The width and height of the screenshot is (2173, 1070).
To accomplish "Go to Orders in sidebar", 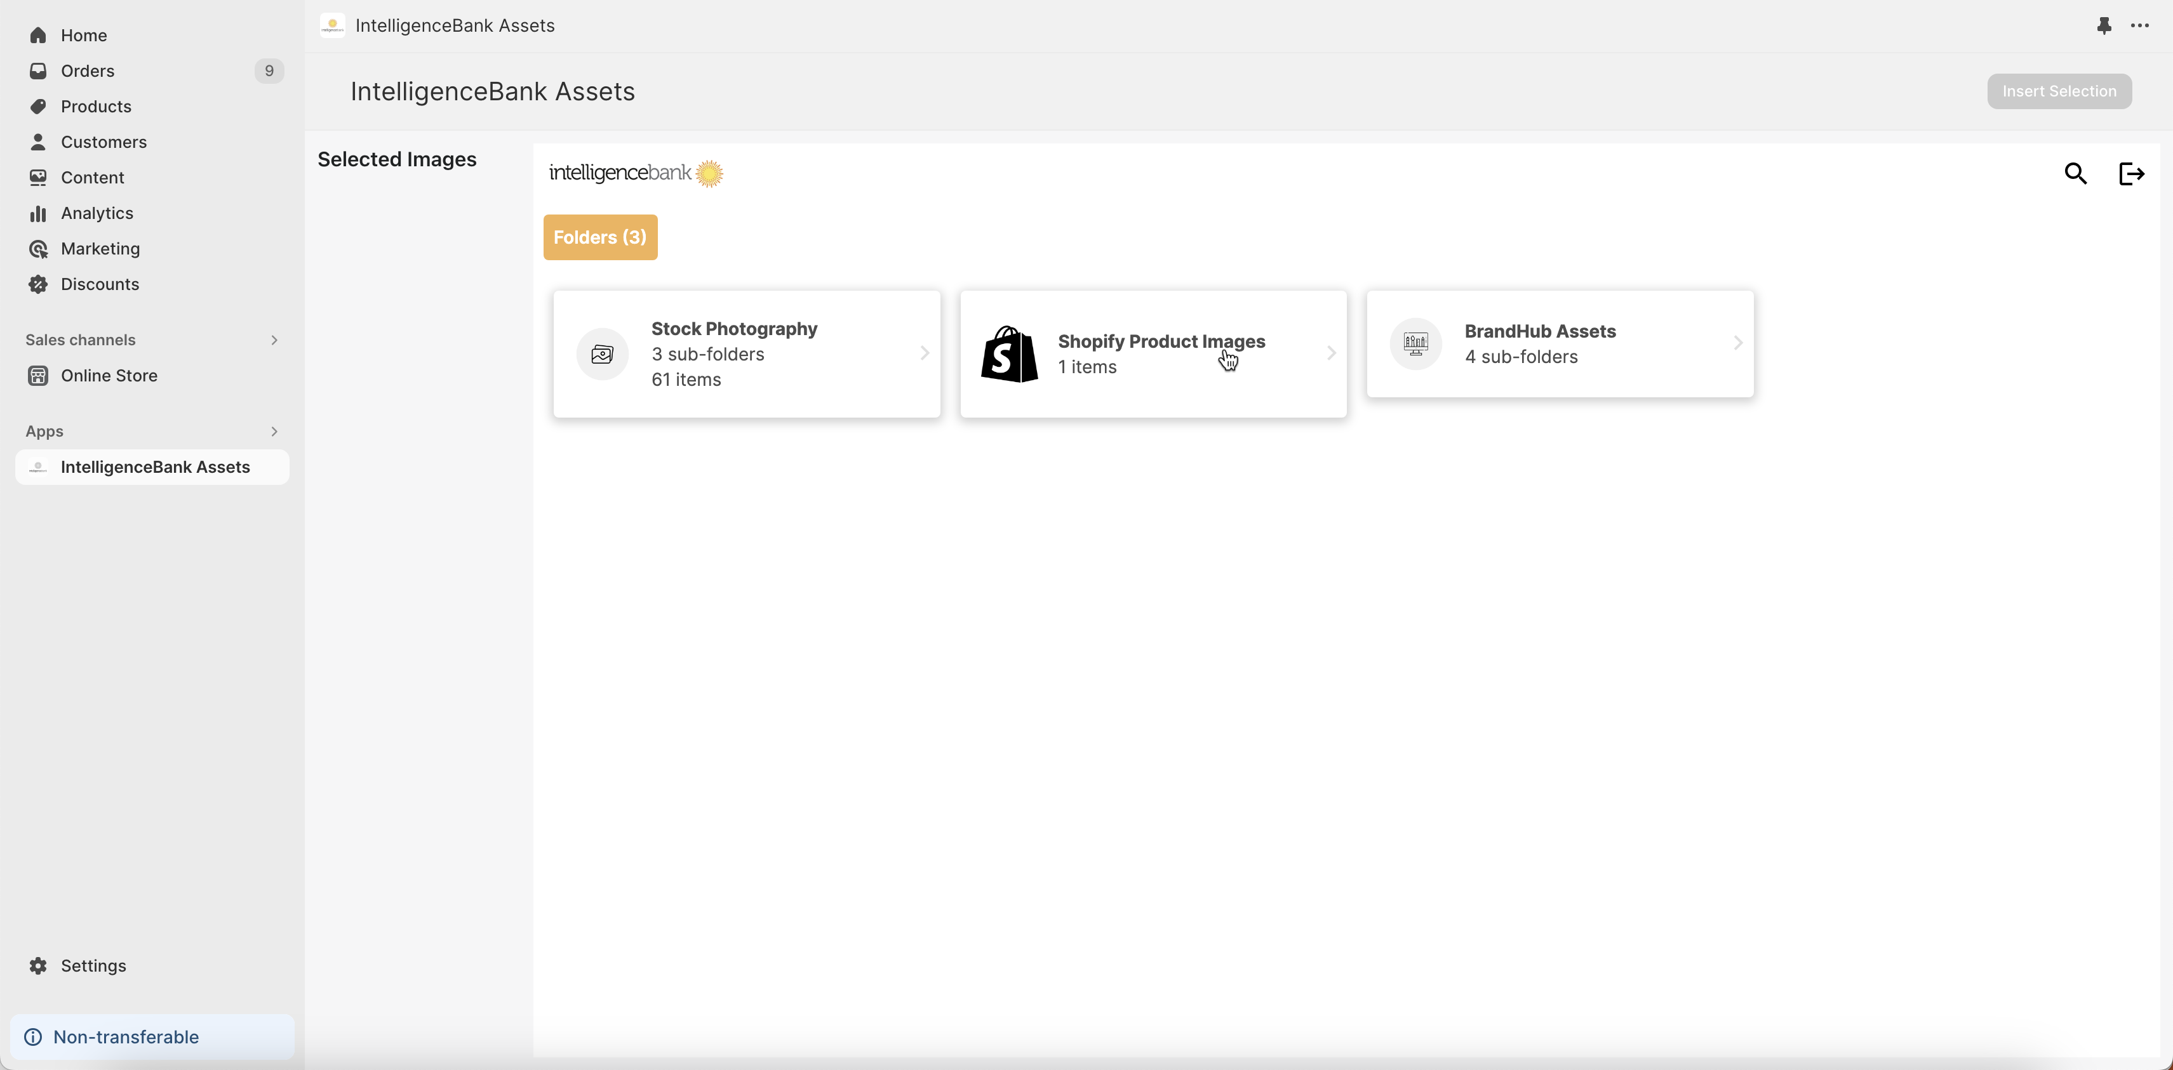I will pos(88,71).
